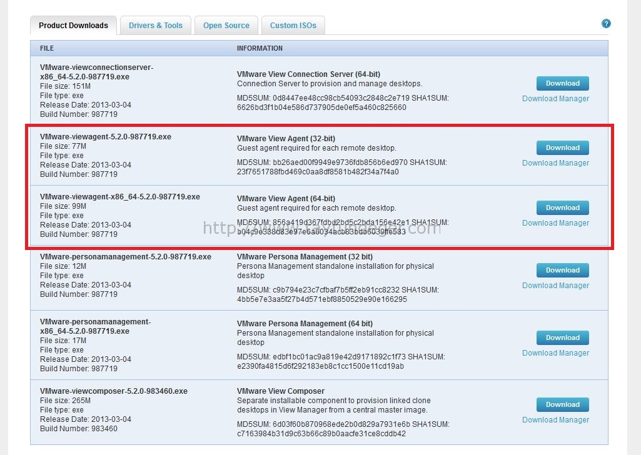The image size is (641, 455).
Task: Select file name VMware-personamanagement-5.2.0-987719.exe
Action: click(126, 257)
